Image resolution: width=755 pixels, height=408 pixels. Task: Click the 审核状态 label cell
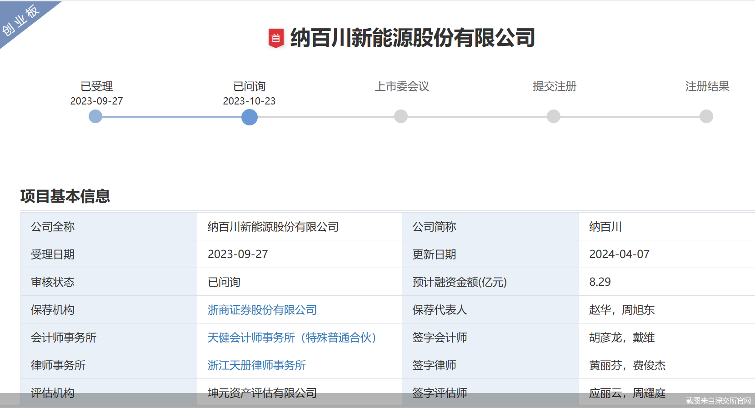pyautogui.click(x=109, y=282)
